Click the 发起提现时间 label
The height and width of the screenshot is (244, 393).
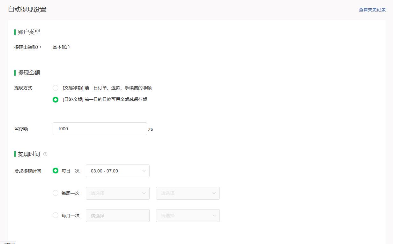point(28,171)
